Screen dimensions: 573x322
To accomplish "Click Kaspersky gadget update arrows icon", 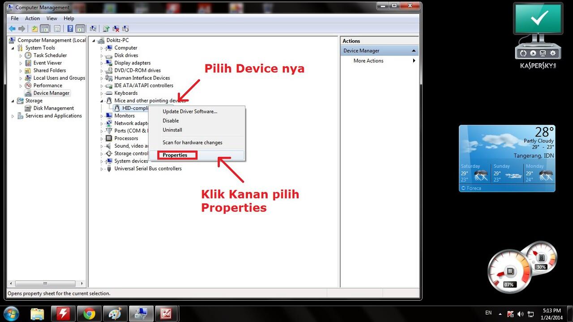I will point(522,53).
